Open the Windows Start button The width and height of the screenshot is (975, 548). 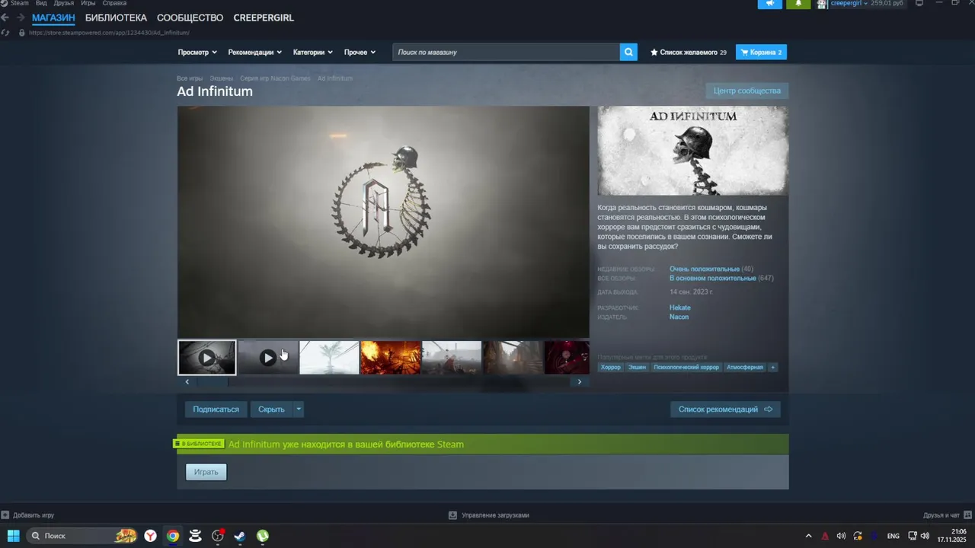tap(14, 536)
